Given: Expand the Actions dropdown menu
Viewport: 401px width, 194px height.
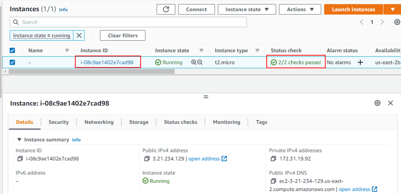Looking at the screenshot, I should point(300,9).
